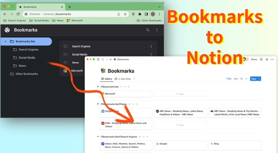The image size is (278, 153).
Task: Open Yahoo gallery card
Action: 126,145
